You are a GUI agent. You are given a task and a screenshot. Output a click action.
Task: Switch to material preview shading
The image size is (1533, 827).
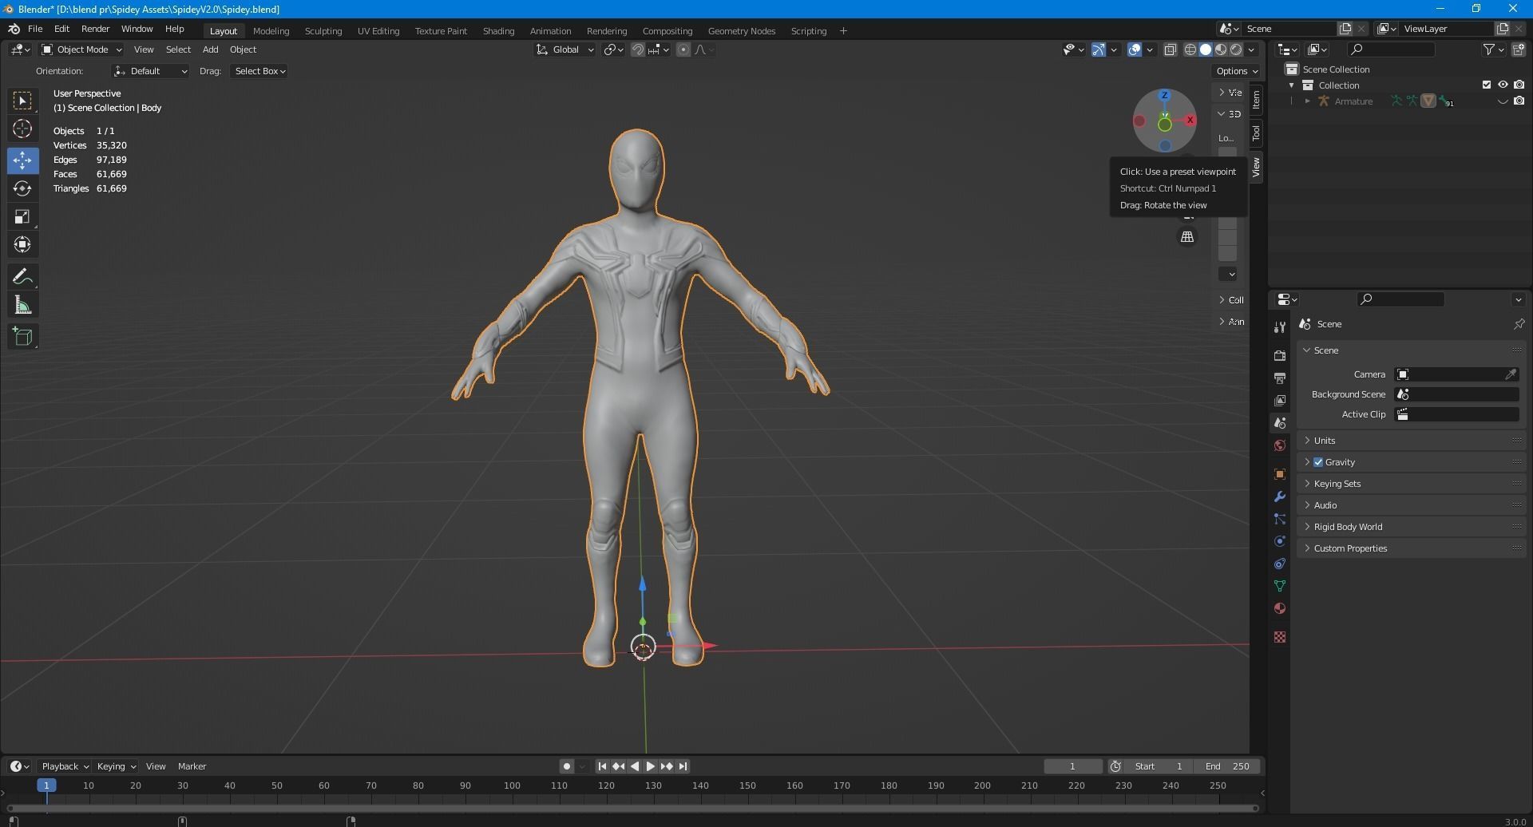pos(1221,49)
